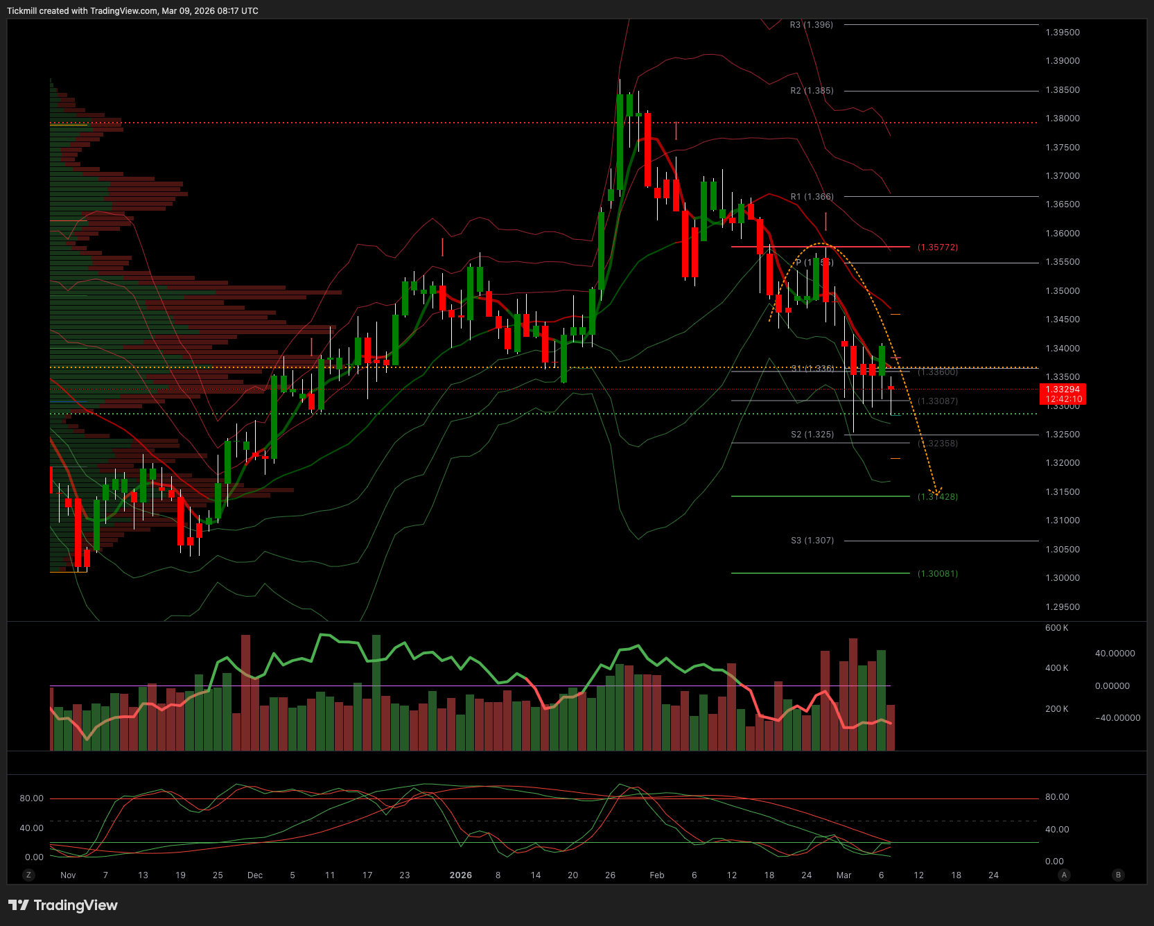1154x926 pixels.
Task: Click the orange arrowhead of projected path
Action: (936, 491)
